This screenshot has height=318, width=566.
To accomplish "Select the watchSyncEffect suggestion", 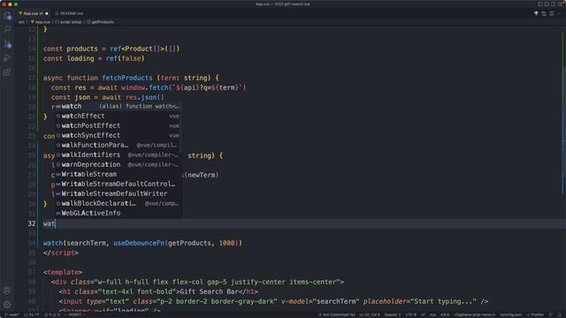I will pos(119,135).
